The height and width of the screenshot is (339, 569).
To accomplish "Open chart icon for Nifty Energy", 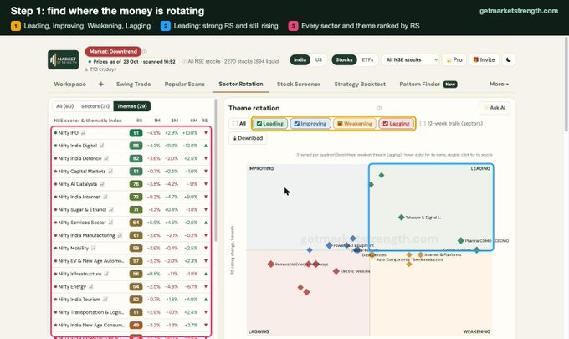I will click(91, 287).
